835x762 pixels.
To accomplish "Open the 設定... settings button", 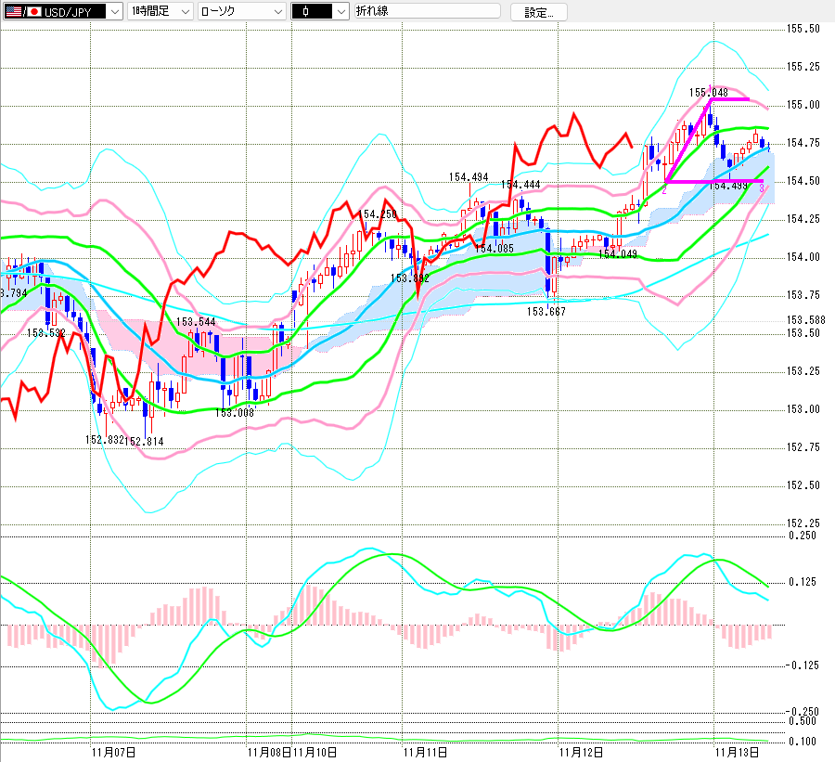I will 538,12.
